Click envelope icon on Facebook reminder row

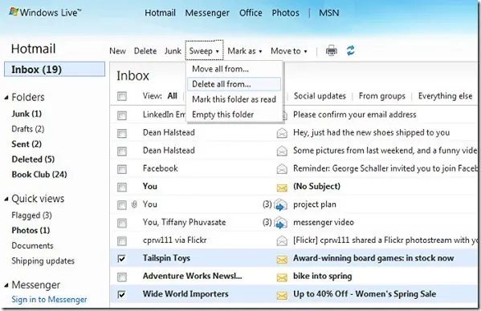282,169
